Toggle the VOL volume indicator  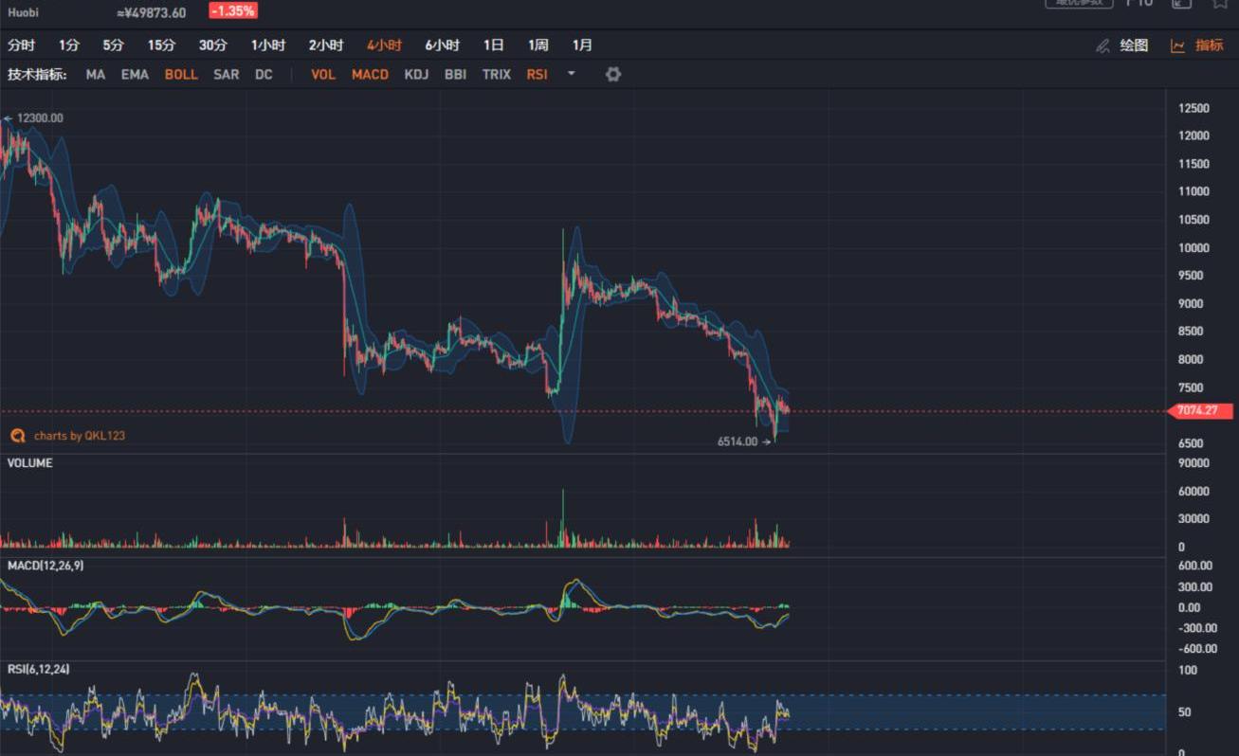tap(323, 74)
